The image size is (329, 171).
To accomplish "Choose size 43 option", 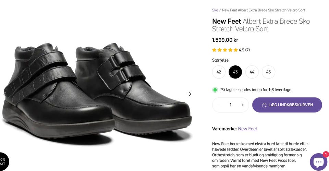I will click(235, 72).
